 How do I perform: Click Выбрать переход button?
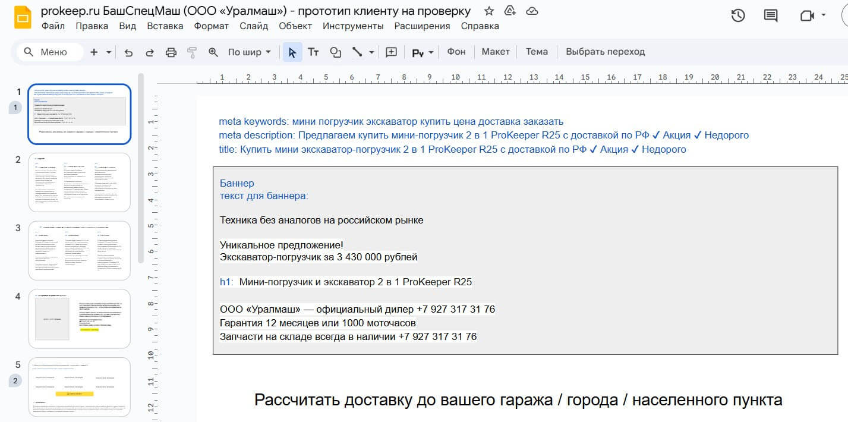click(605, 52)
